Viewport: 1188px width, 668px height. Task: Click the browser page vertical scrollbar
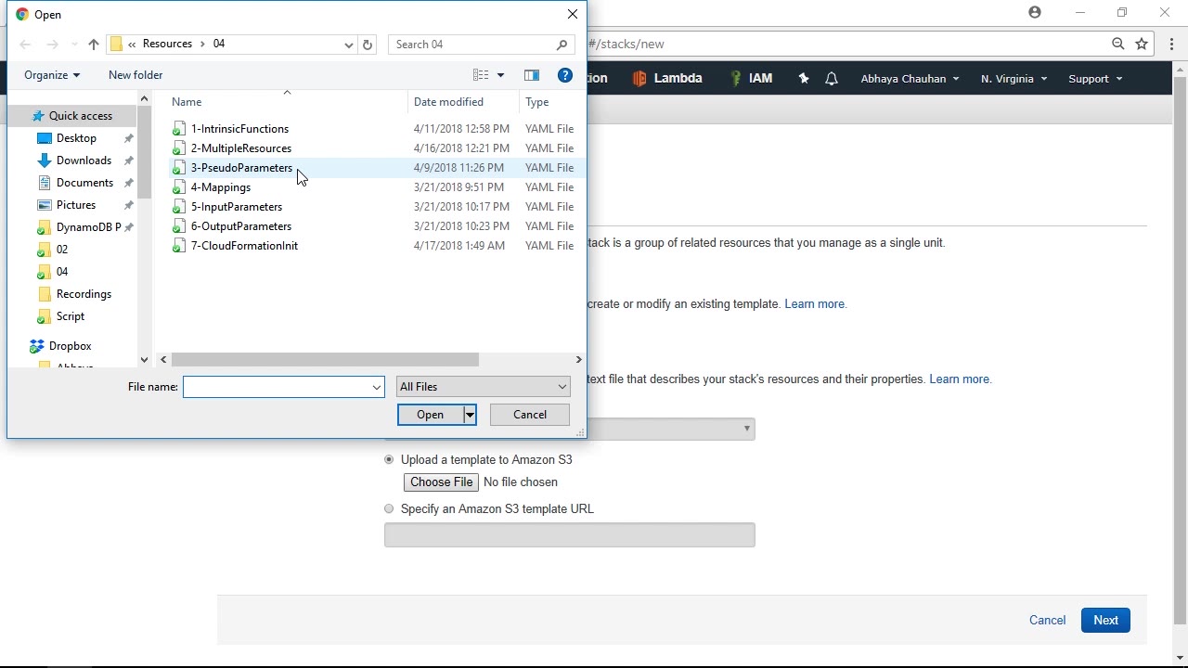pos(1180,353)
